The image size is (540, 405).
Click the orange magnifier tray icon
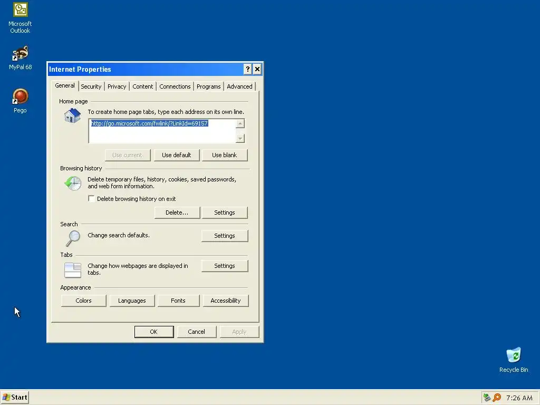click(497, 398)
